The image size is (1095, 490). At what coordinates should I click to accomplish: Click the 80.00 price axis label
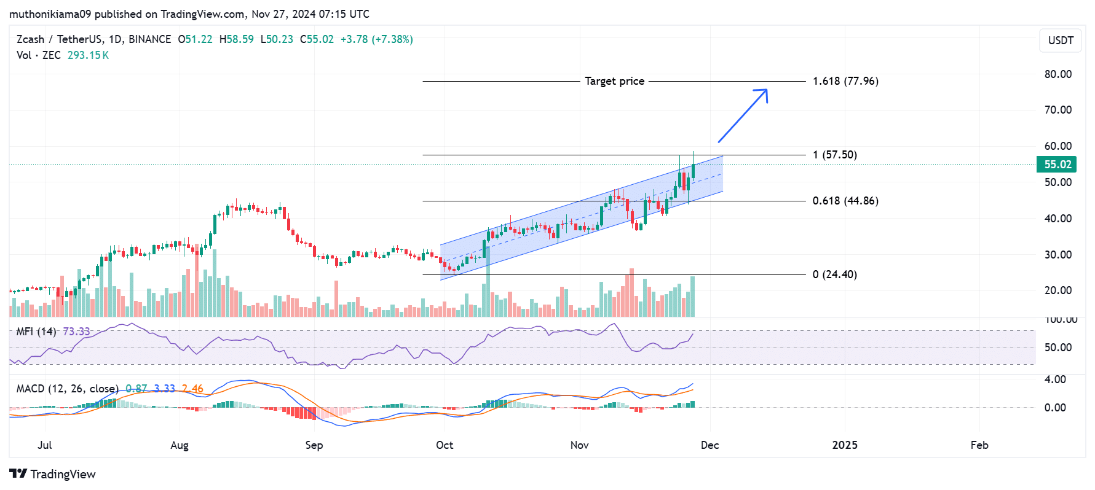coord(1058,74)
